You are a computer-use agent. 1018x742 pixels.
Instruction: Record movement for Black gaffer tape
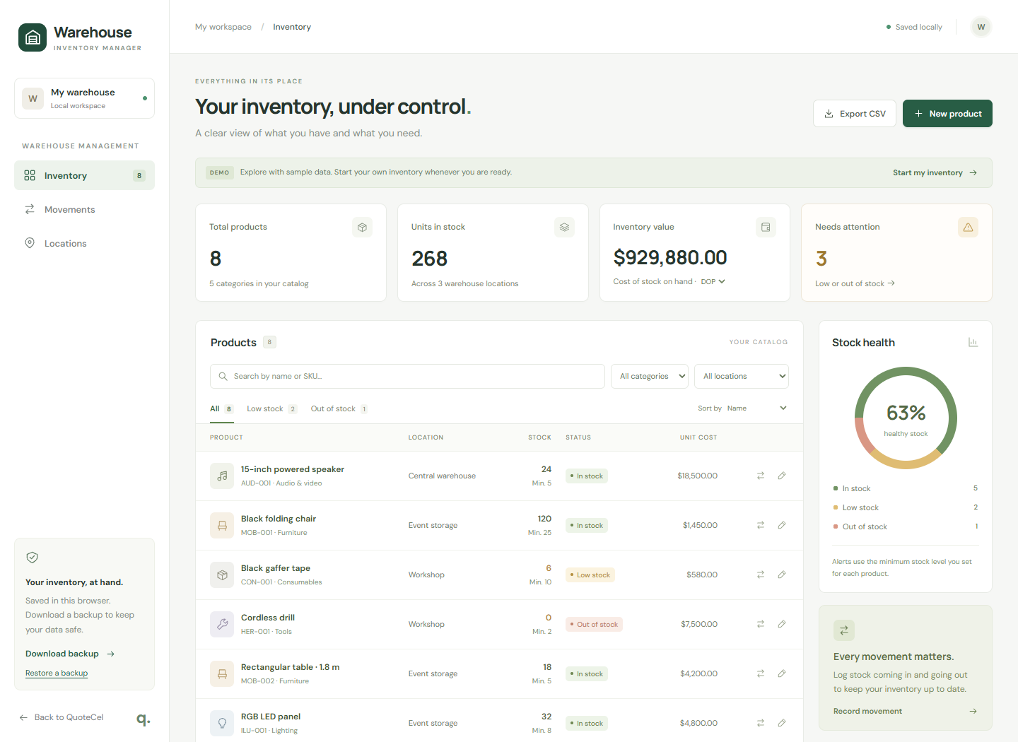761,575
